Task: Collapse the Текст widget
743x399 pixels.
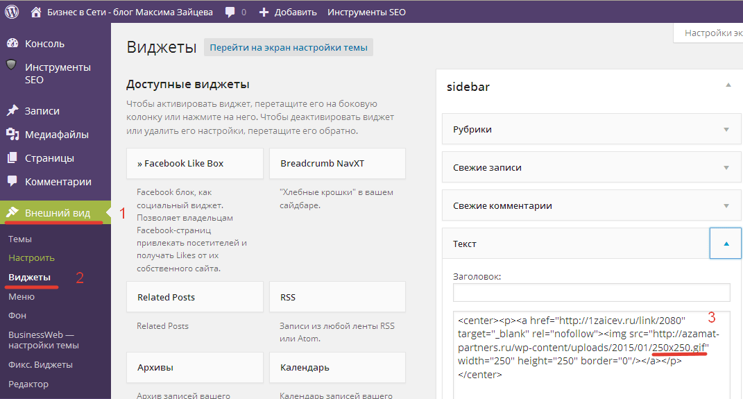Action: click(x=726, y=244)
